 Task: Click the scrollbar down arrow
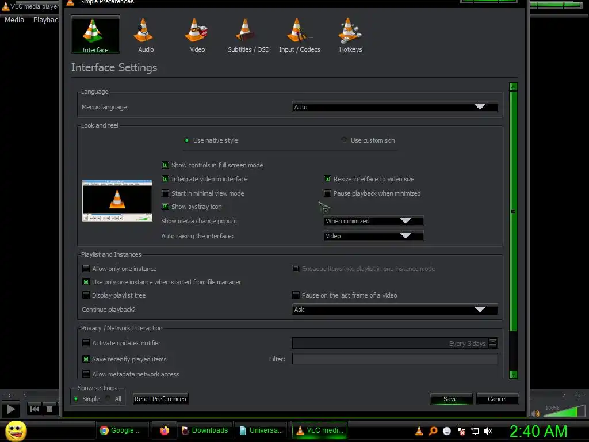(x=513, y=374)
